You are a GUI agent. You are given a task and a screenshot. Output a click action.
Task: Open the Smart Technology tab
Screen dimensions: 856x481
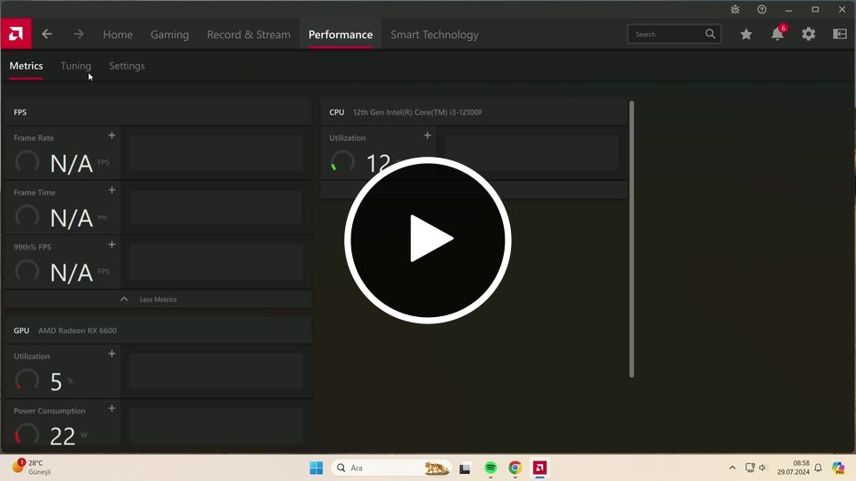[x=434, y=35]
